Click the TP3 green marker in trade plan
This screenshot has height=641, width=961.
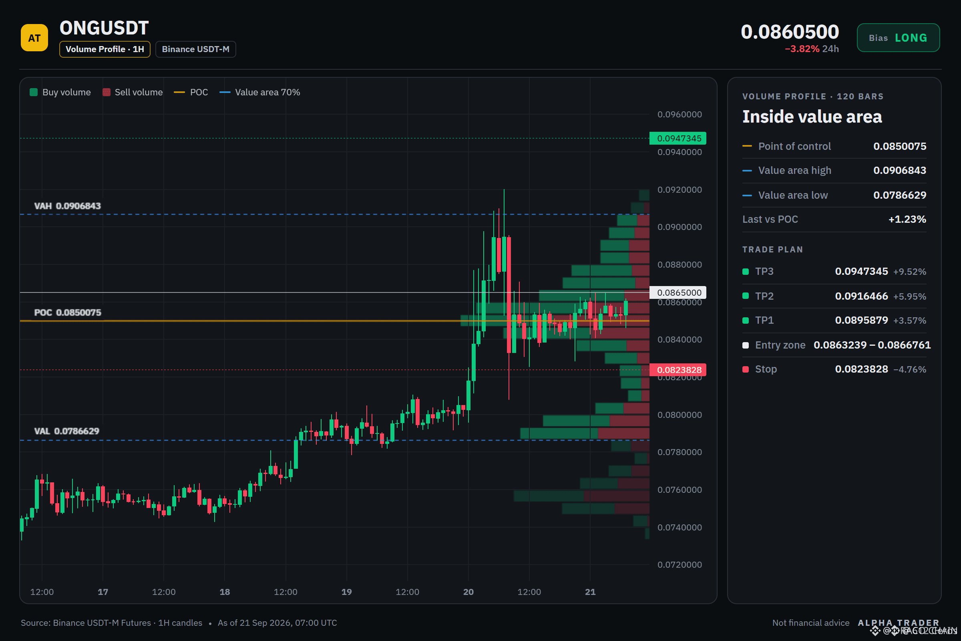tap(745, 272)
